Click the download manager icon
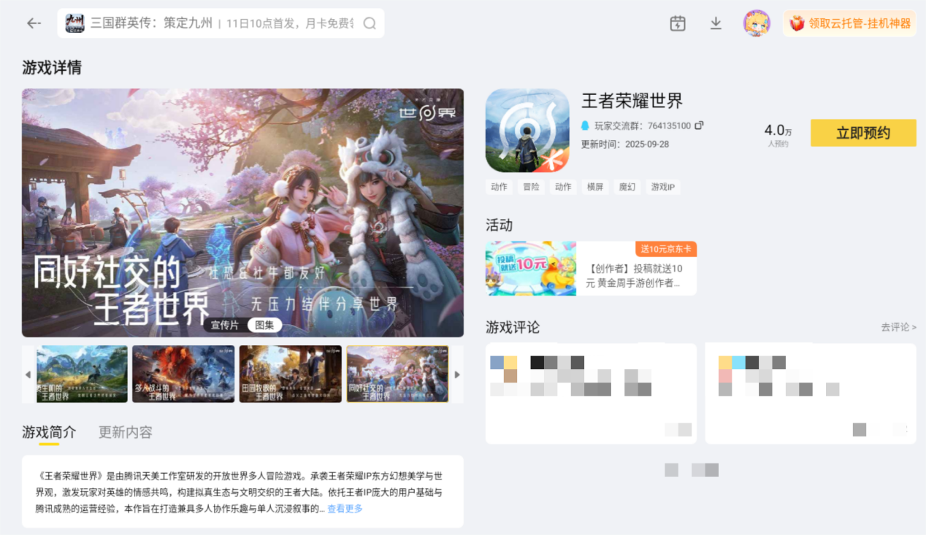 click(x=716, y=23)
